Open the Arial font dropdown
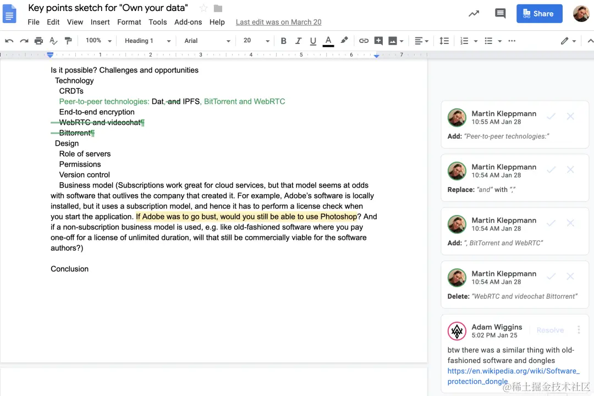594x396 pixels. point(207,41)
